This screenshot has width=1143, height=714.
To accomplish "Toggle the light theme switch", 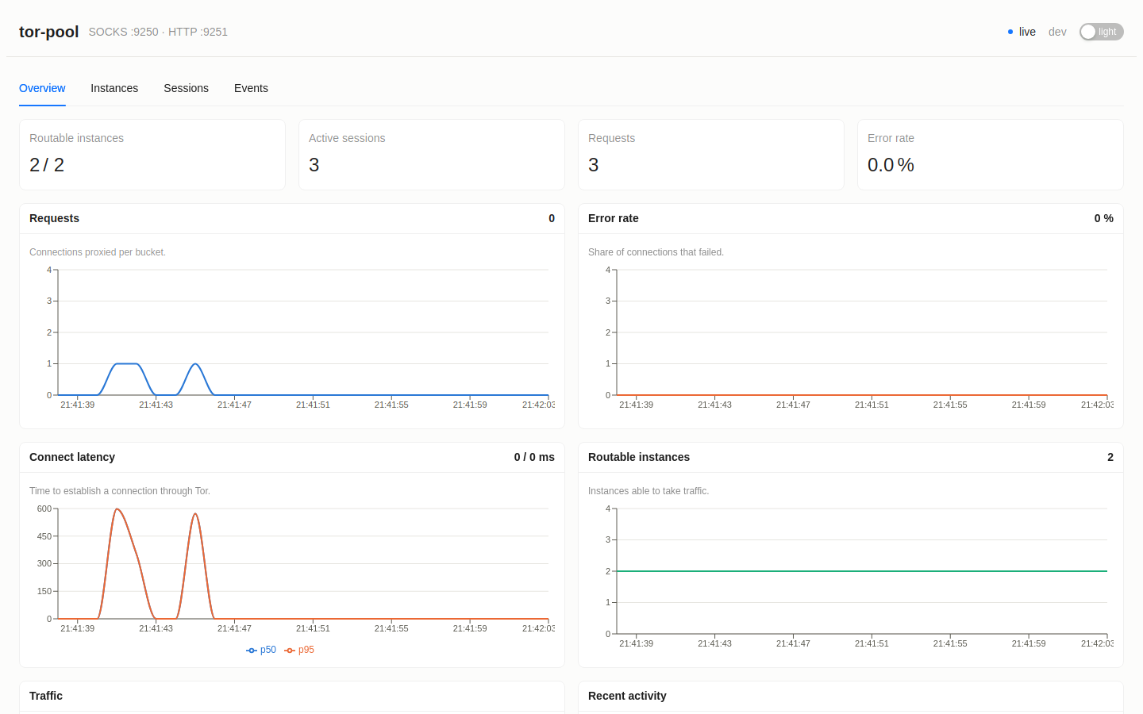I will coord(1101,32).
